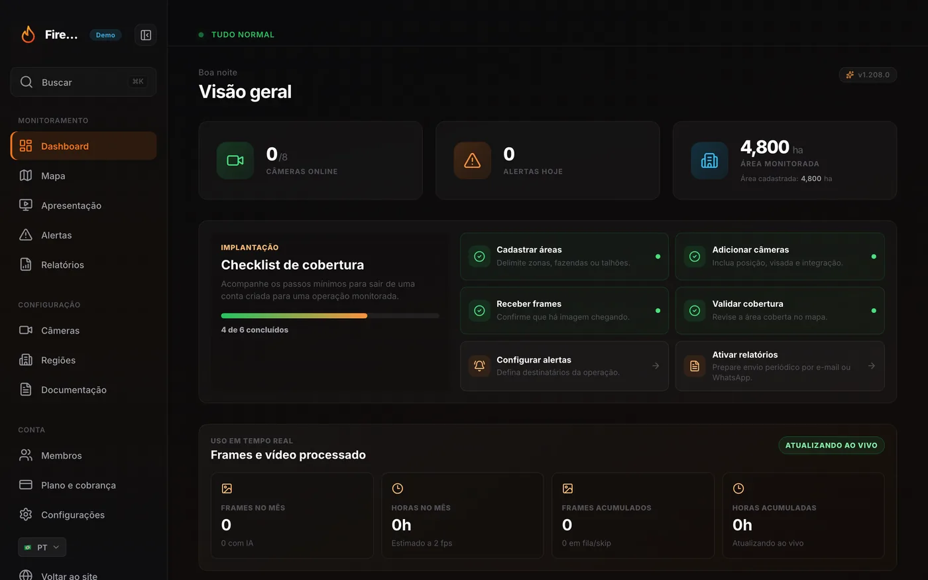Click the bell icon in Configurar alertas

pos(479,366)
